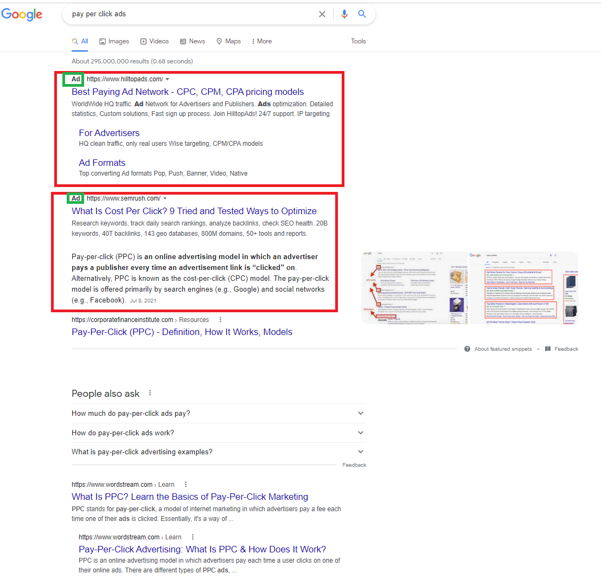The width and height of the screenshot is (601, 586).
Task: Open the People also ask options menu
Action: (x=150, y=393)
